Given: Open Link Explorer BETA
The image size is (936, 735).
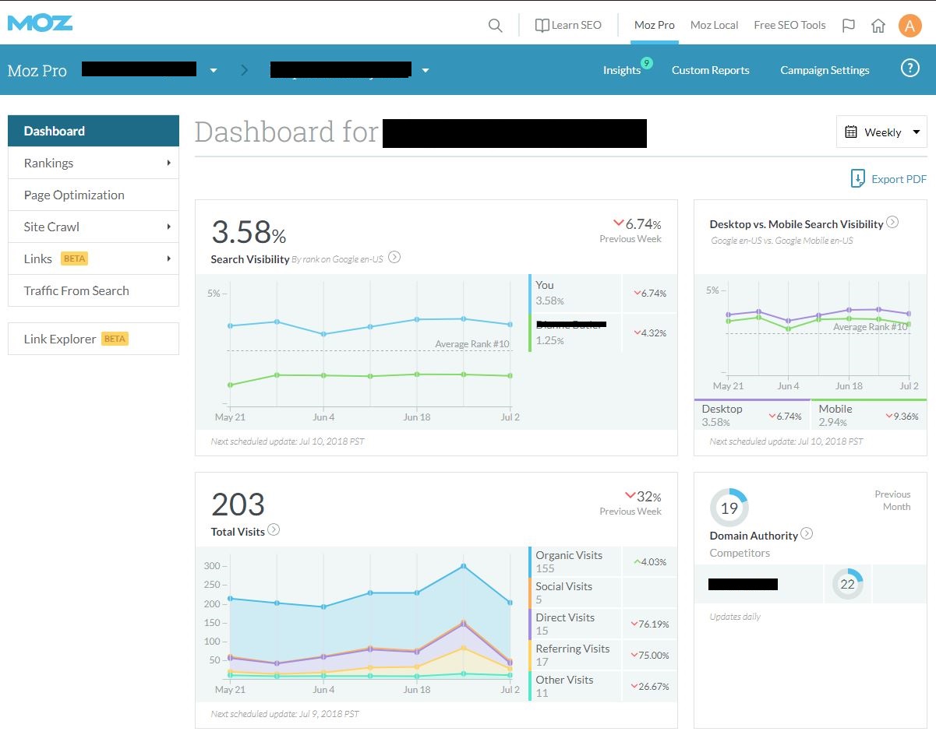Looking at the screenshot, I should (94, 339).
